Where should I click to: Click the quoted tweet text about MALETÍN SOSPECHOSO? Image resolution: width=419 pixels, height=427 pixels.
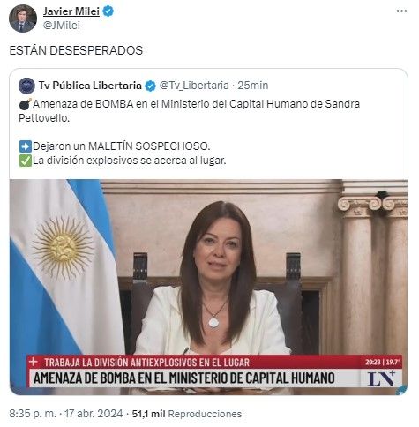pos(122,146)
